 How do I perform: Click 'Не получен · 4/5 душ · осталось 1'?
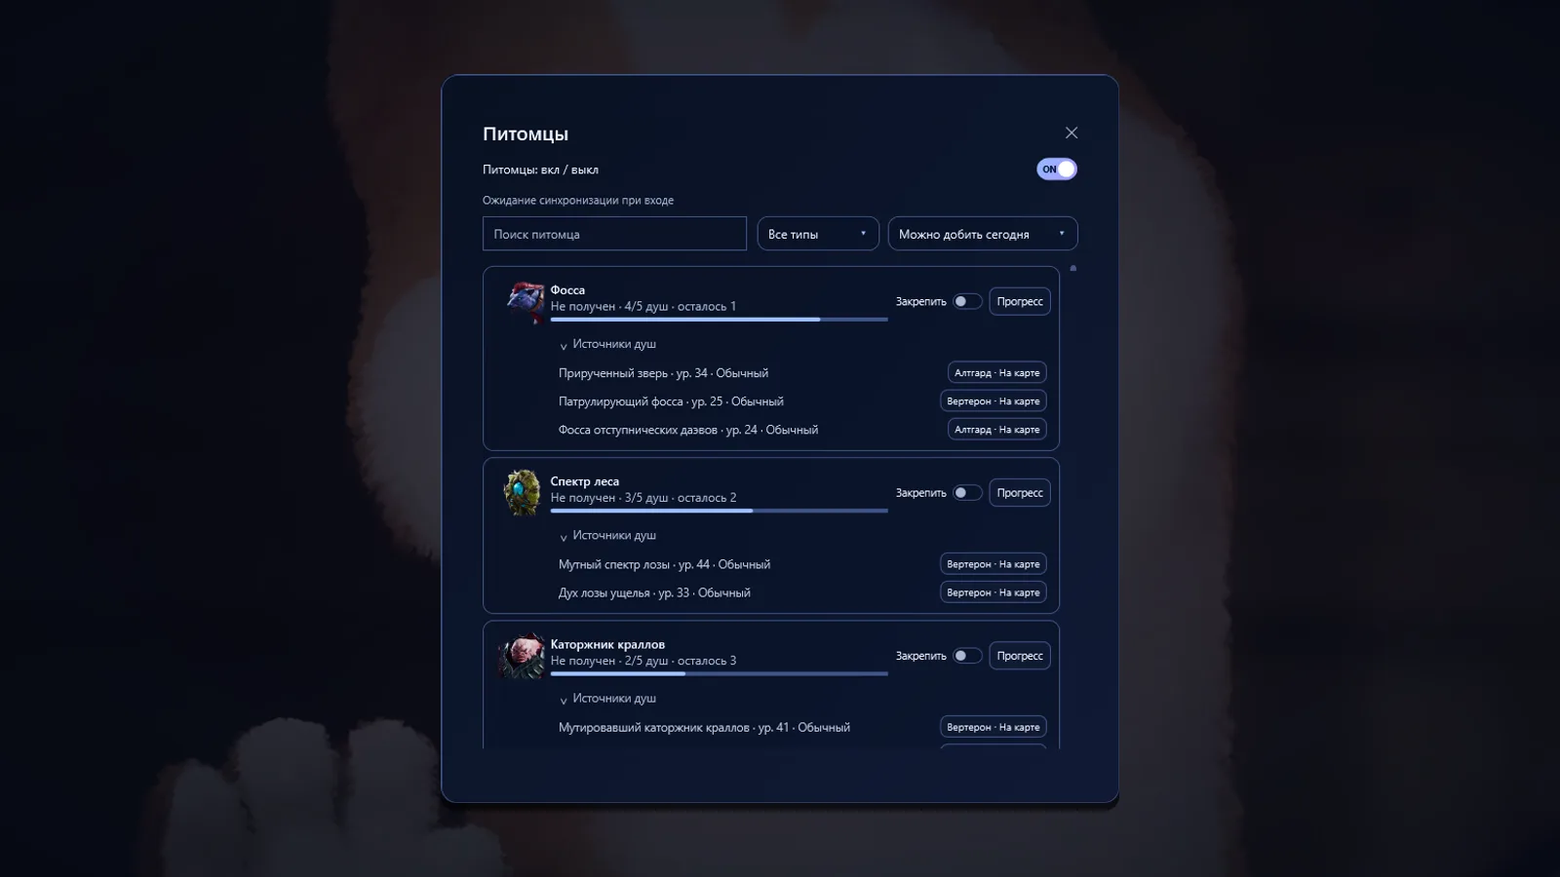[643, 306]
